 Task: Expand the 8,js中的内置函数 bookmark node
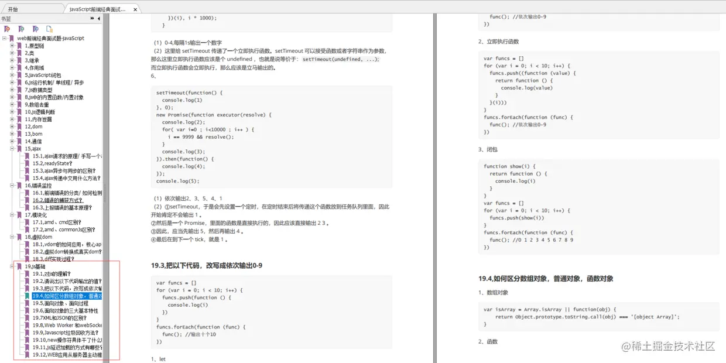[x=12, y=97]
